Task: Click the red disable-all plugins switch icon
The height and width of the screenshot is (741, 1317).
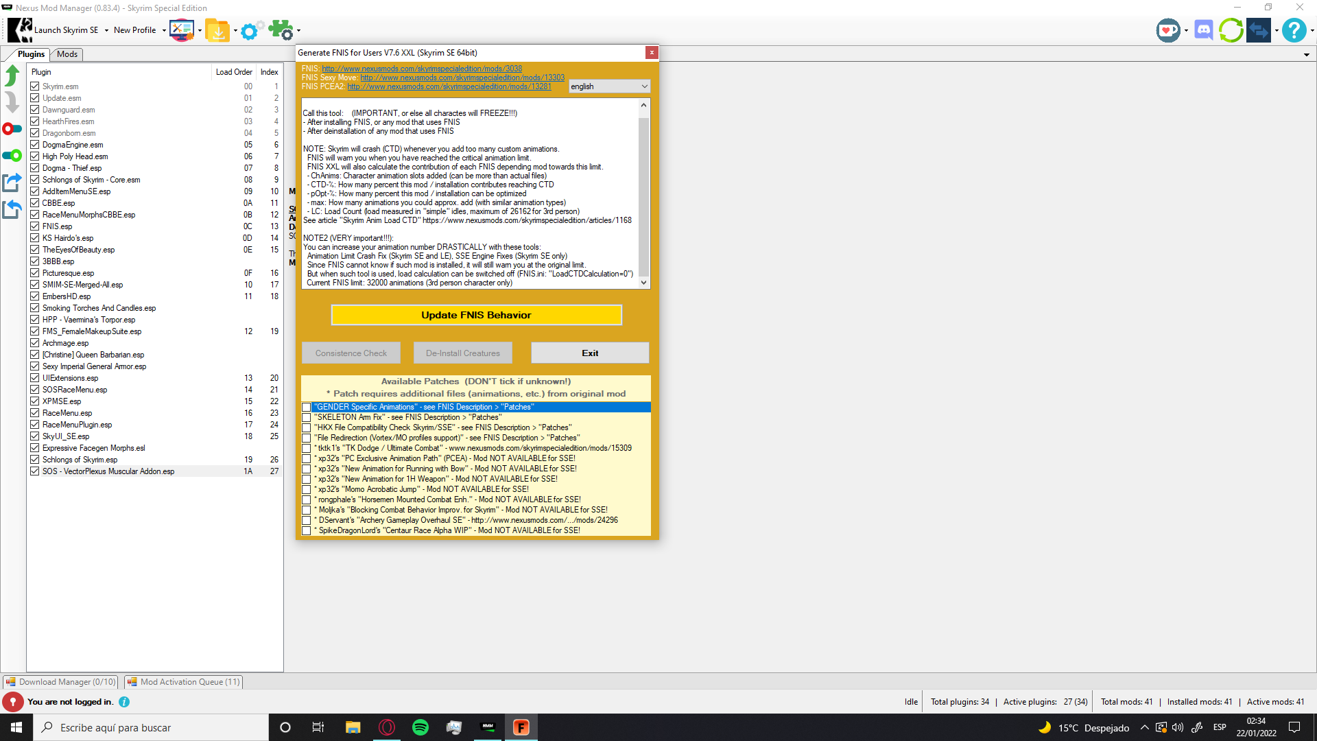Action: [12, 129]
